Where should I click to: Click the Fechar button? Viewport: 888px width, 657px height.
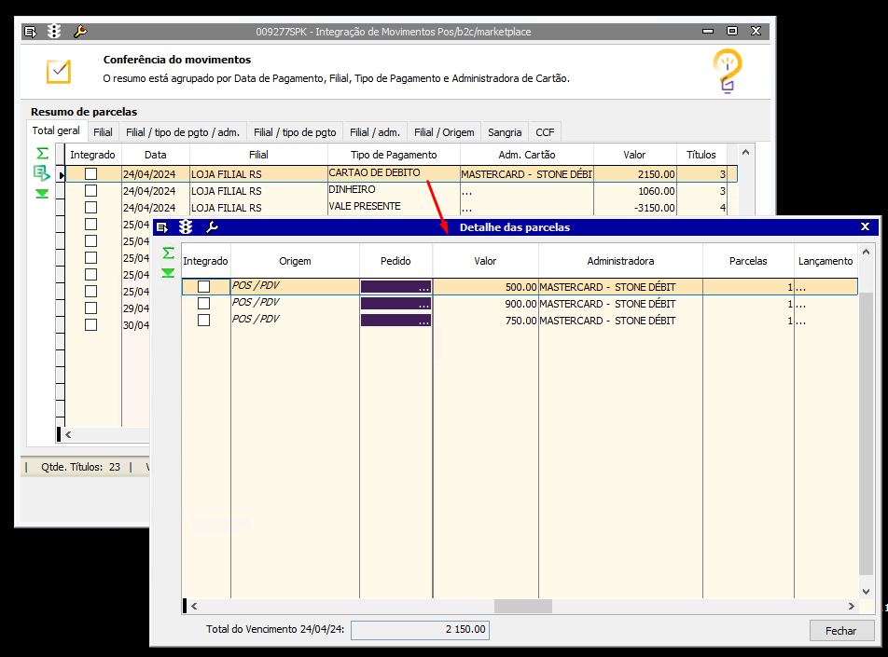(841, 630)
